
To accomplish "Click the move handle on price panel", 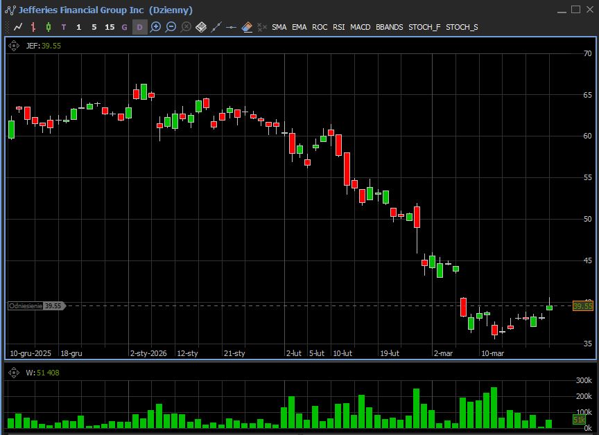I will pyautogui.click(x=14, y=46).
